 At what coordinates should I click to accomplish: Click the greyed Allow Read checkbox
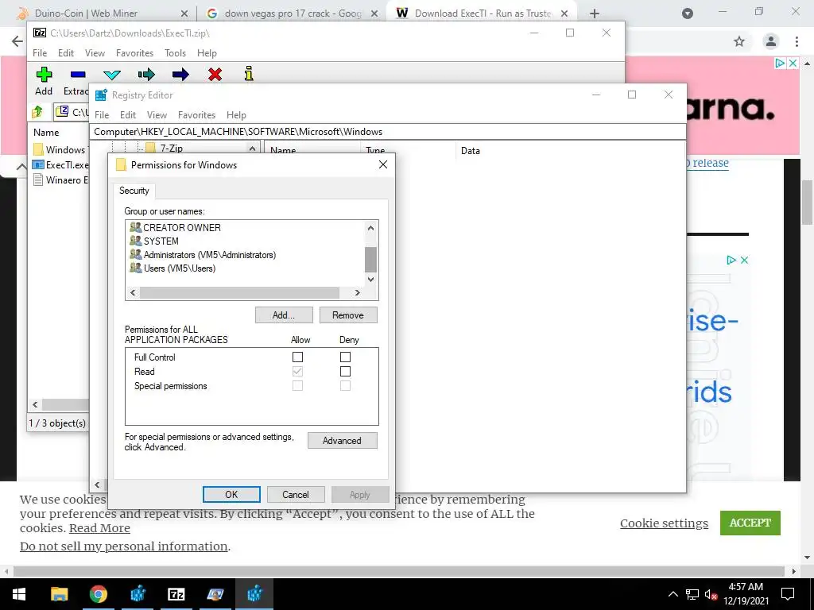coord(297,372)
